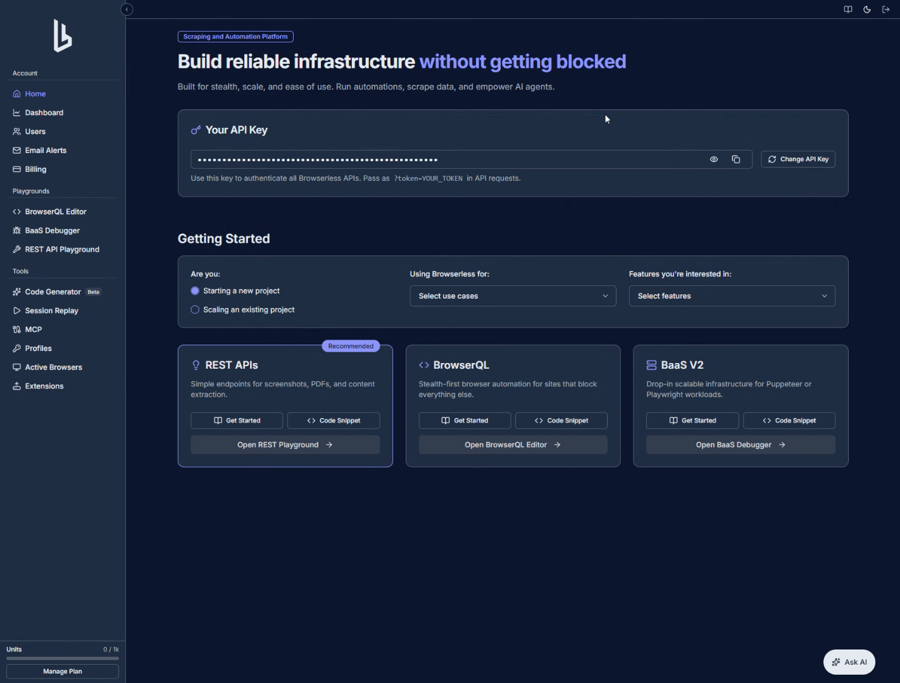Toggle dark mode moon icon

click(x=867, y=9)
